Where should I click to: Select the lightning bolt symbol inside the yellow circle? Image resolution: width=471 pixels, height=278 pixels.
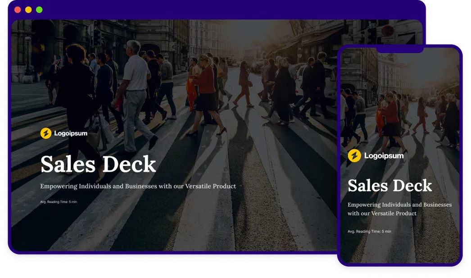click(45, 133)
